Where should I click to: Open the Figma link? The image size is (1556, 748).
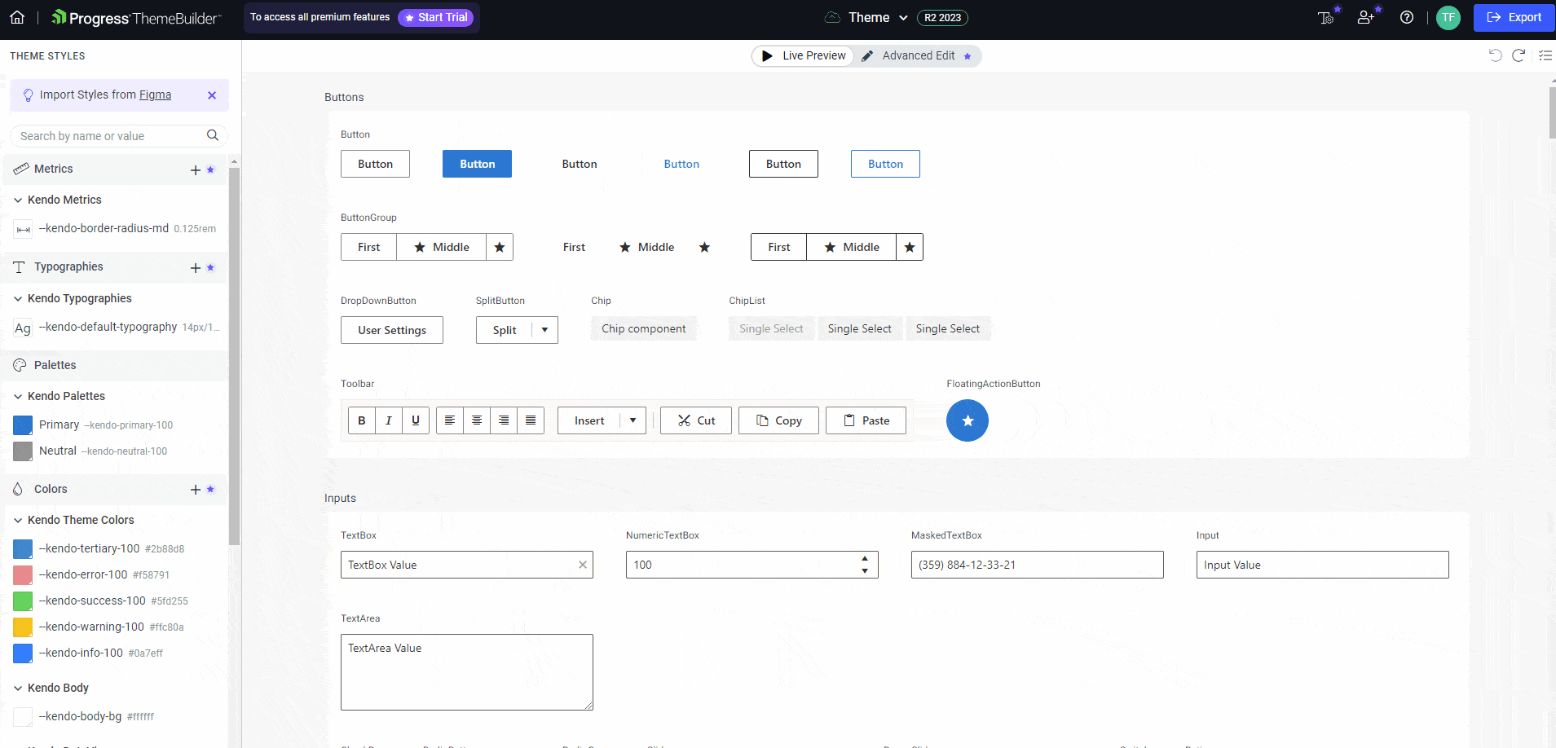pos(155,95)
